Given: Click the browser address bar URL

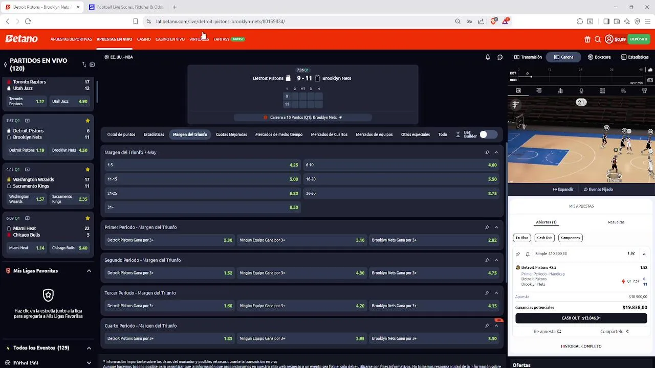Looking at the screenshot, I should 221,21.
